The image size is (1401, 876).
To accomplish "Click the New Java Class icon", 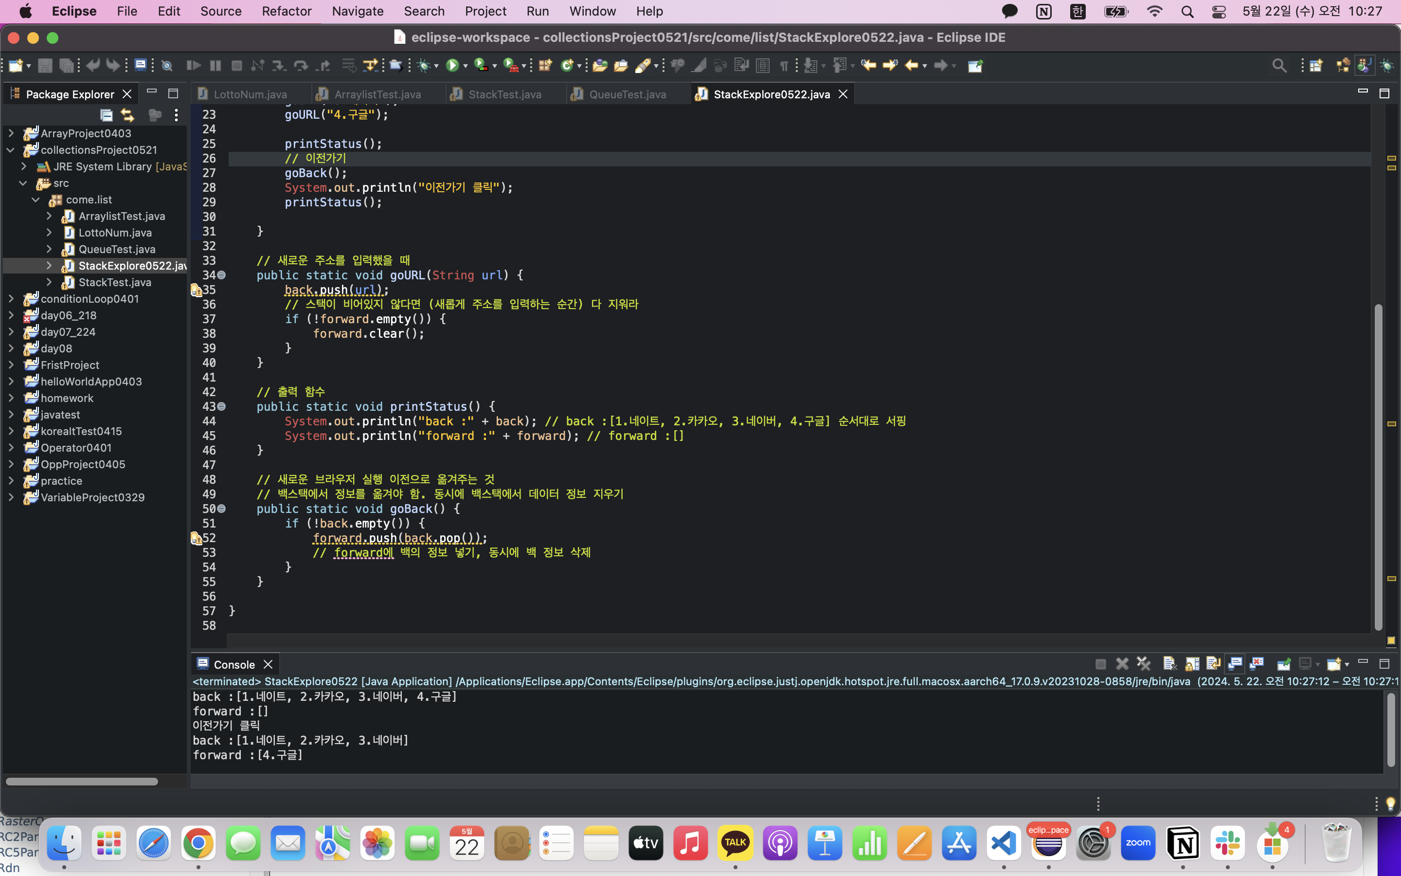I will 567,66.
